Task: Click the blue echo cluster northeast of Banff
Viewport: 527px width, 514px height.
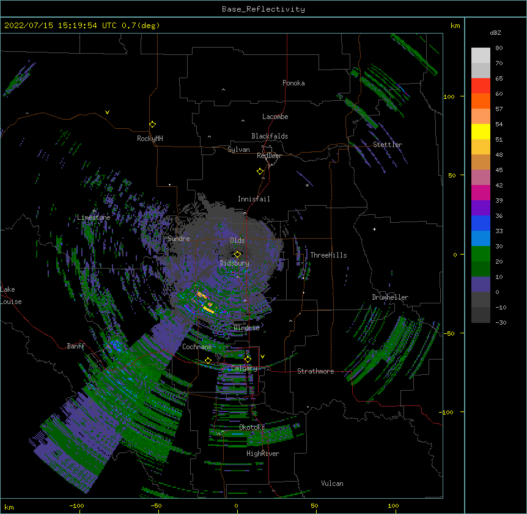Action: click(x=116, y=345)
